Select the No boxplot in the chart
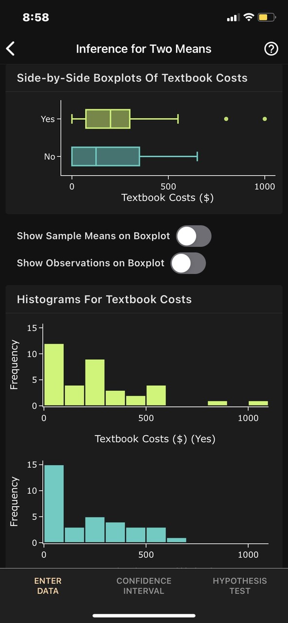The height and width of the screenshot is (623, 288). 106,156
